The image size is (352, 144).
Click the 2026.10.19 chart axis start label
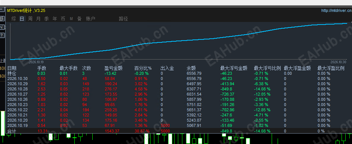[36, 62]
